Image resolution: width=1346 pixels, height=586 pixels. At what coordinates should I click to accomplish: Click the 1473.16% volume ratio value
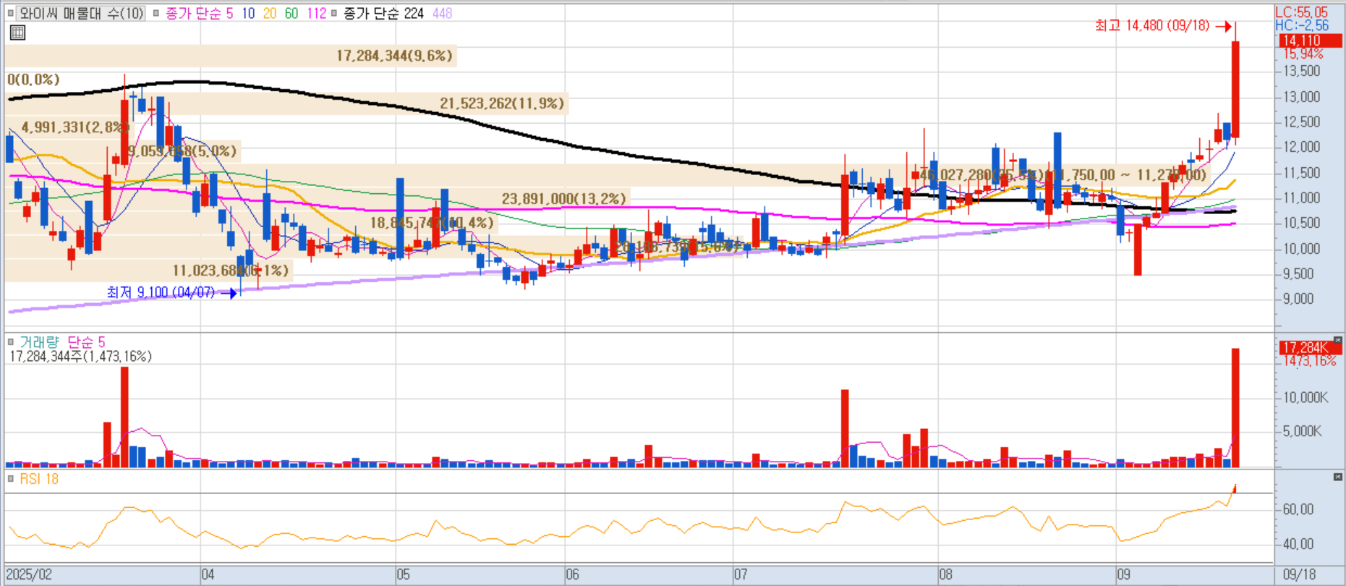(x=1310, y=361)
